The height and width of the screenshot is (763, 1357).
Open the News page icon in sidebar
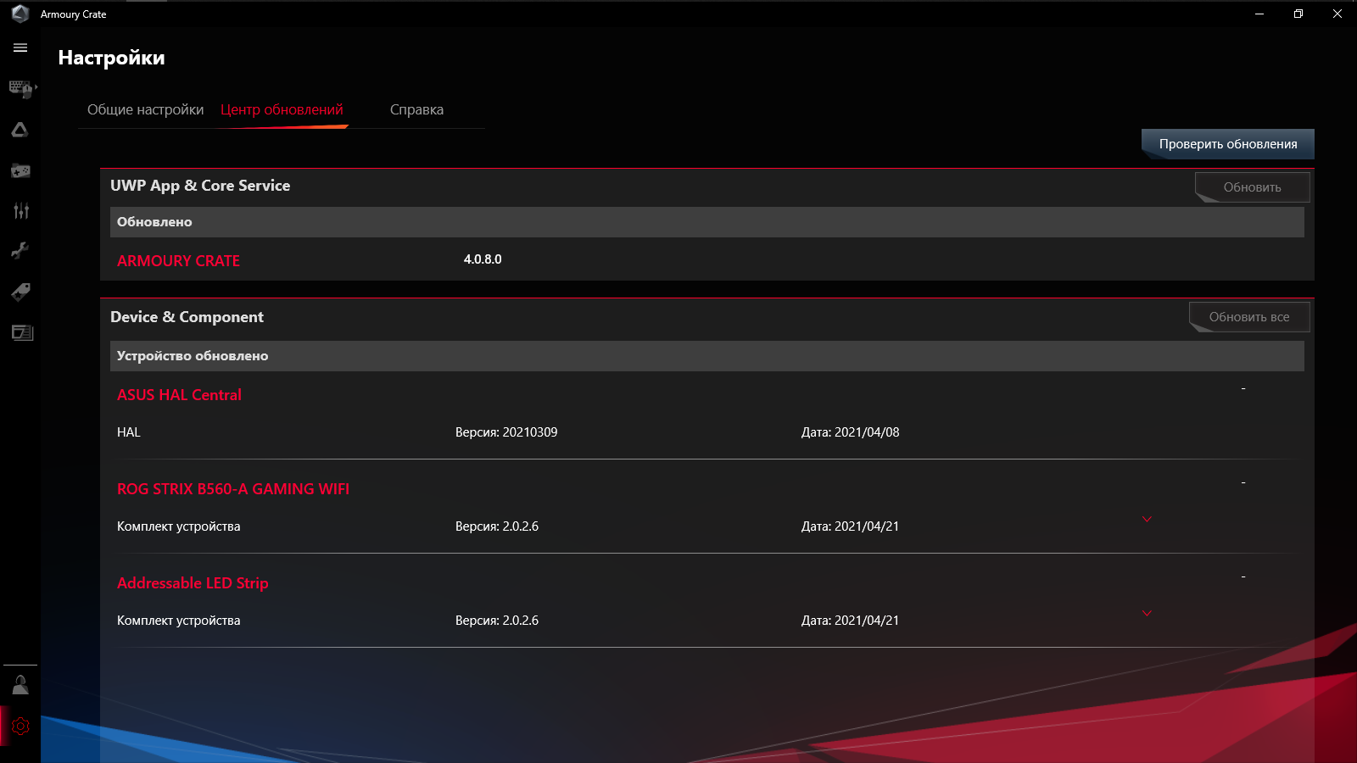click(22, 332)
